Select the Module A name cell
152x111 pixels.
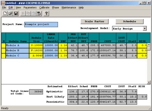tap(17, 45)
